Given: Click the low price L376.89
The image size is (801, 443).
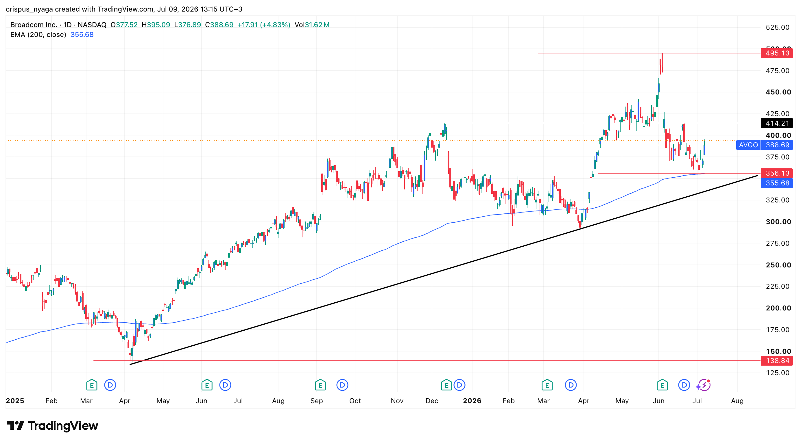Looking at the screenshot, I should click(187, 25).
